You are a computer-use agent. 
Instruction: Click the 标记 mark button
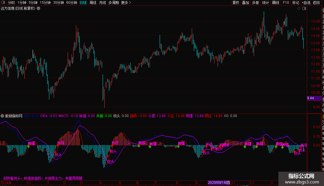coord(296,3)
